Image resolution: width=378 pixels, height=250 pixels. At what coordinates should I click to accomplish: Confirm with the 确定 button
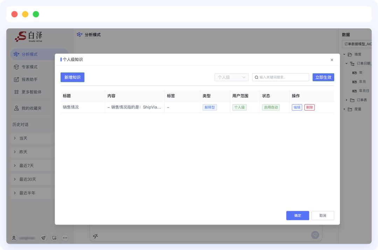[298, 216]
